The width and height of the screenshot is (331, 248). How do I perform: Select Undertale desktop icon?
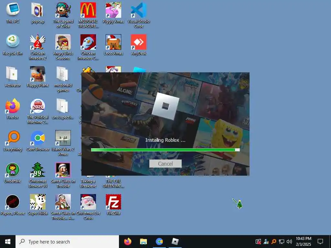tap(13, 173)
